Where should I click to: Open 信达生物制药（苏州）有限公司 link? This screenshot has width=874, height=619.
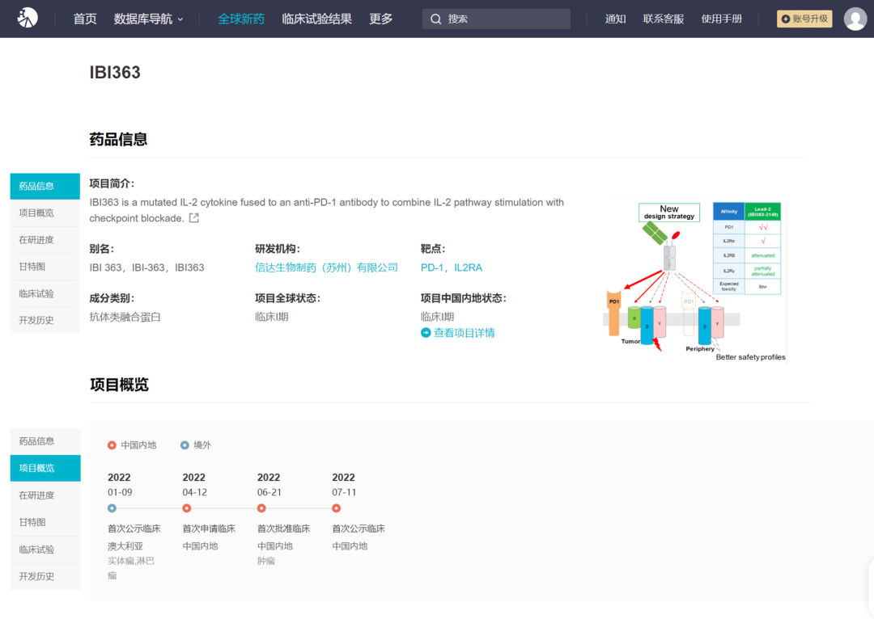(327, 267)
